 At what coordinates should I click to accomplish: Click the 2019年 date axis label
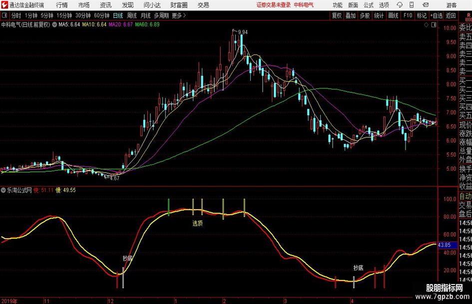(9, 301)
